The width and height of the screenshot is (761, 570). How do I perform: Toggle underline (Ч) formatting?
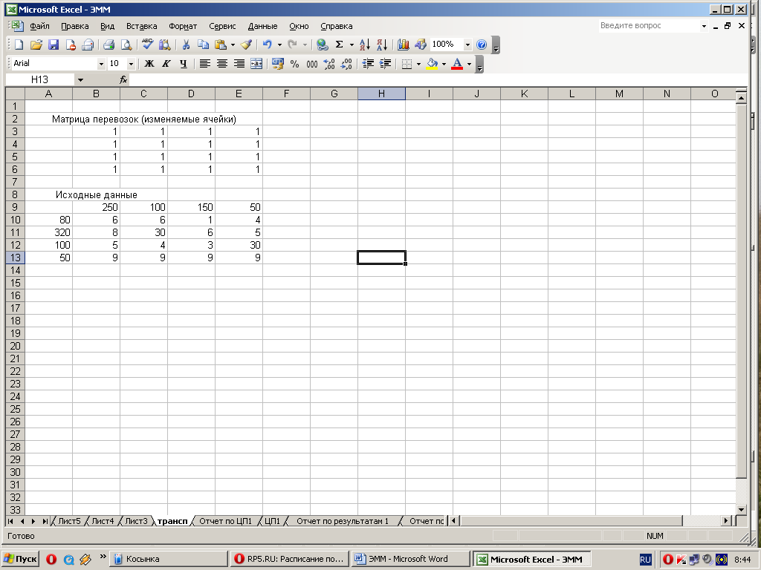[x=184, y=64]
